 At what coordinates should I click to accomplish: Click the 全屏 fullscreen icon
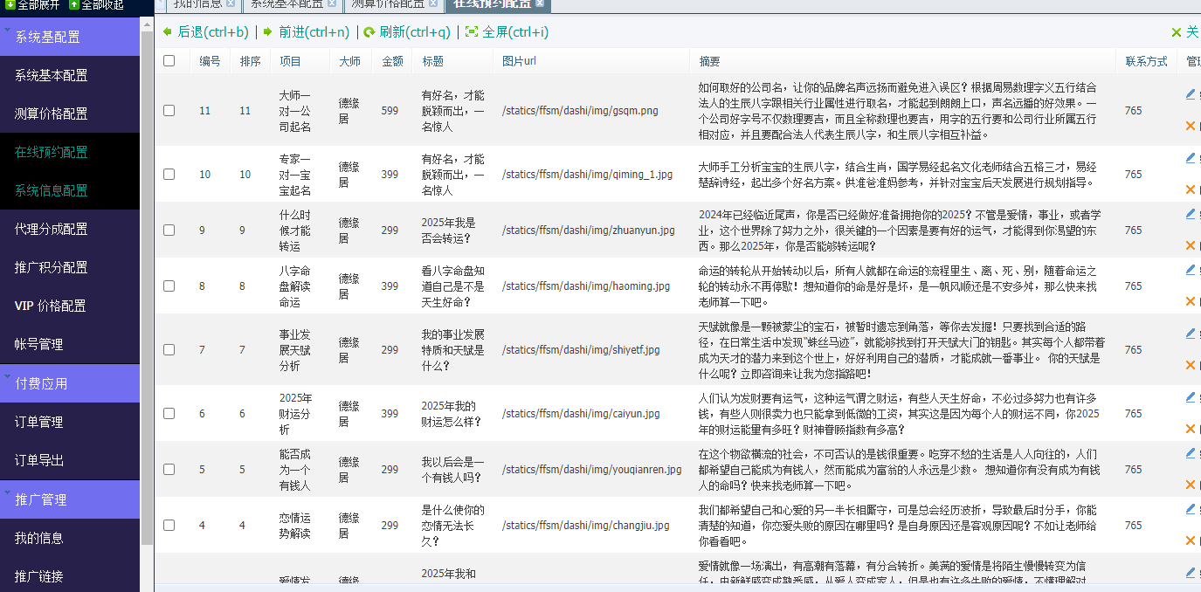click(x=472, y=32)
